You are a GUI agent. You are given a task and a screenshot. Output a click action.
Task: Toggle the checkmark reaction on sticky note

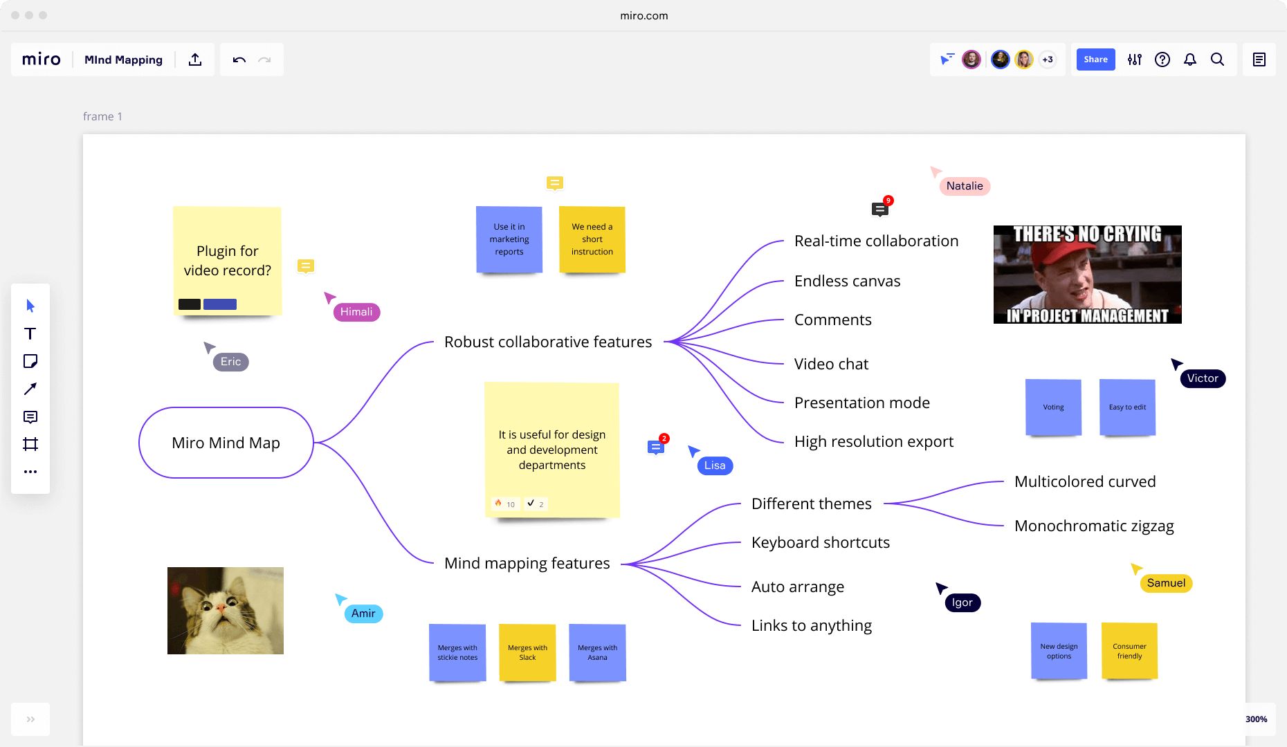coord(536,504)
